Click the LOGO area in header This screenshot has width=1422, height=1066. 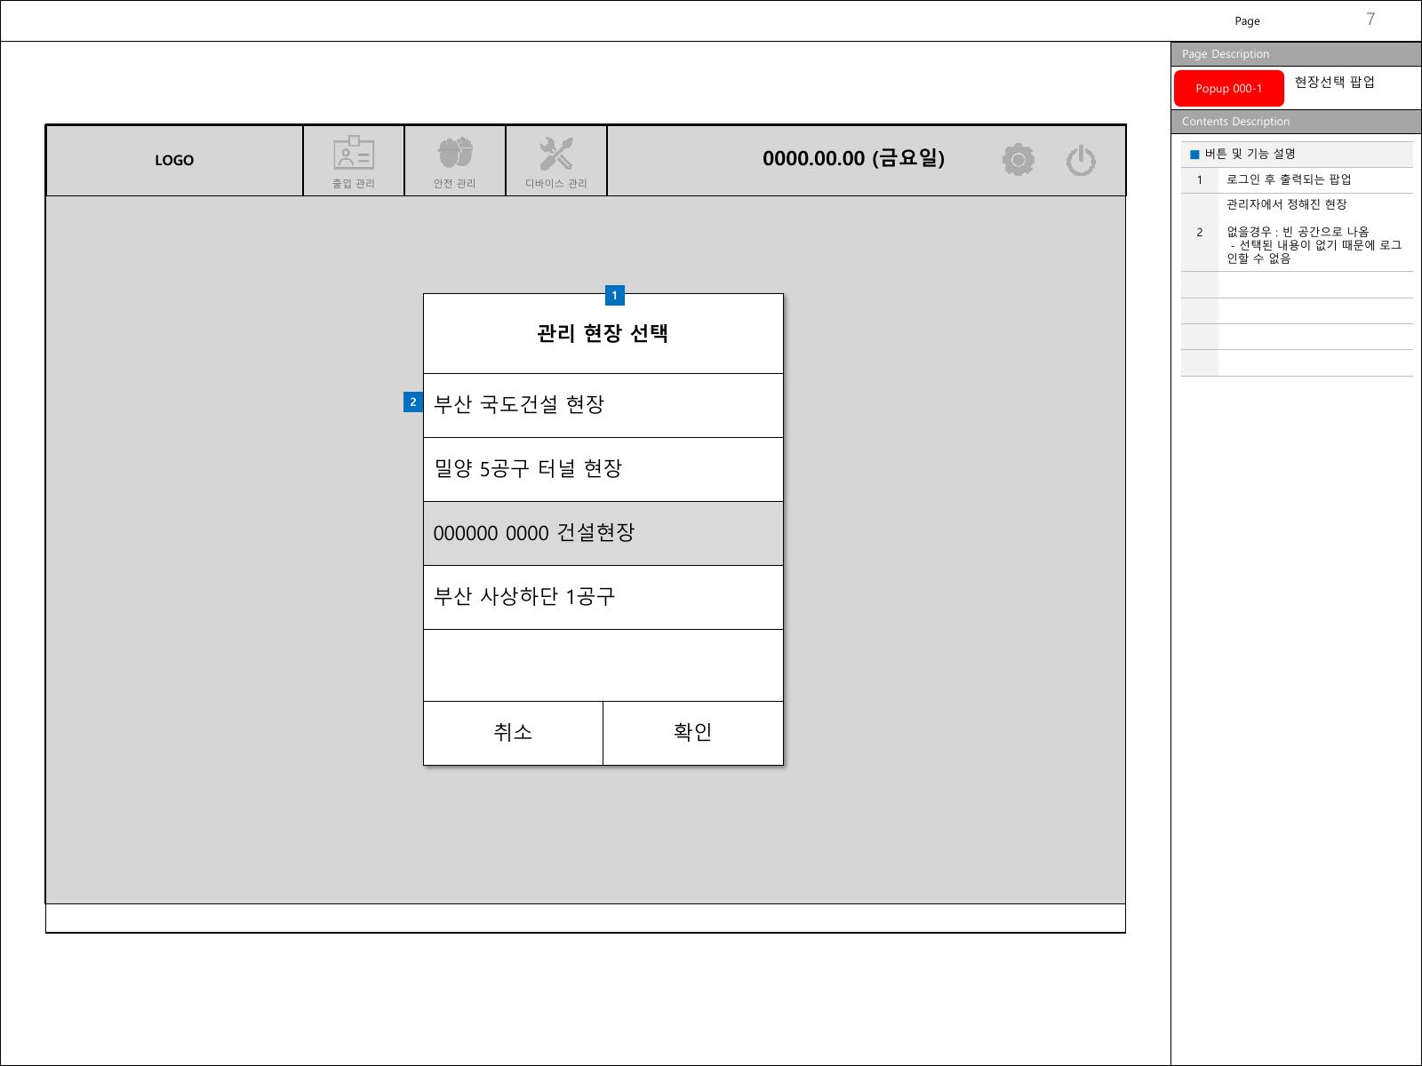point(174,161)
